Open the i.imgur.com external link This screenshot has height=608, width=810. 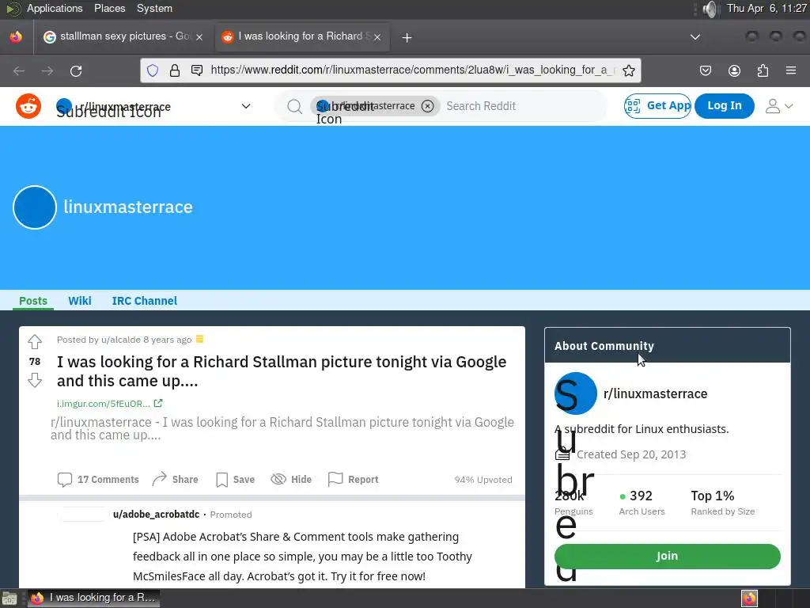coord(109,403)
